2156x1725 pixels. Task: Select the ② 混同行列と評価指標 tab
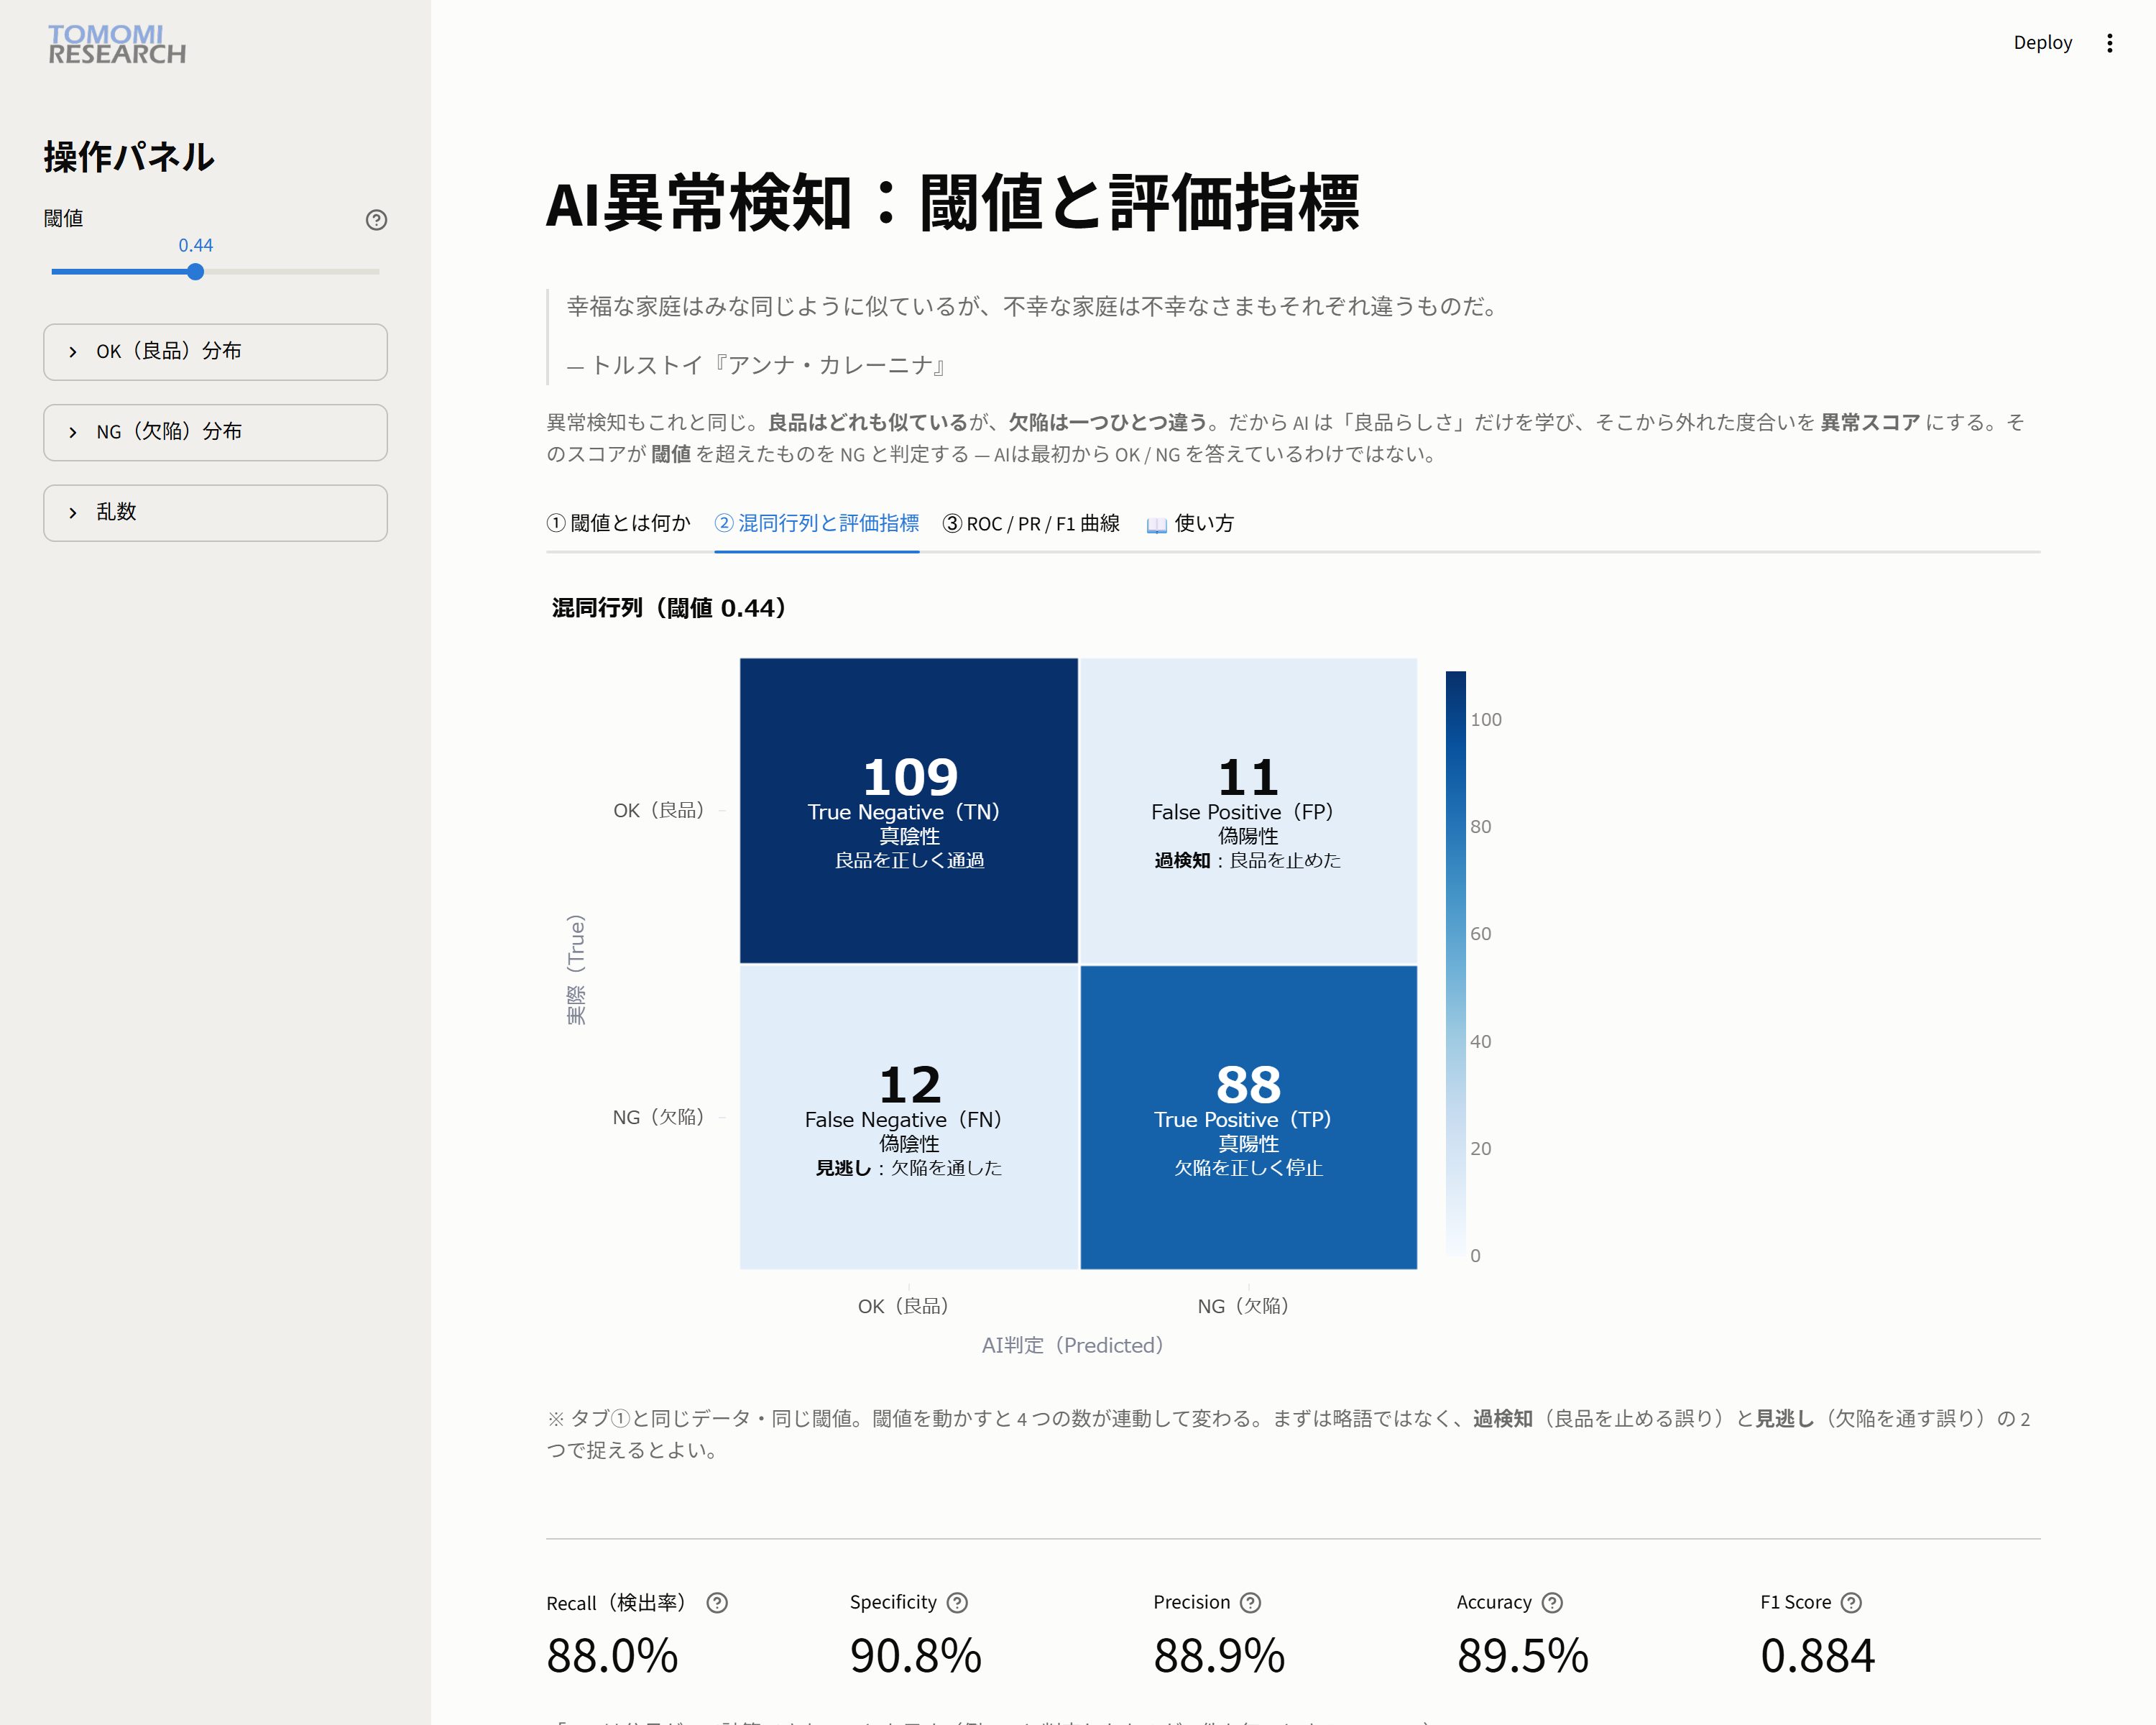816,523
